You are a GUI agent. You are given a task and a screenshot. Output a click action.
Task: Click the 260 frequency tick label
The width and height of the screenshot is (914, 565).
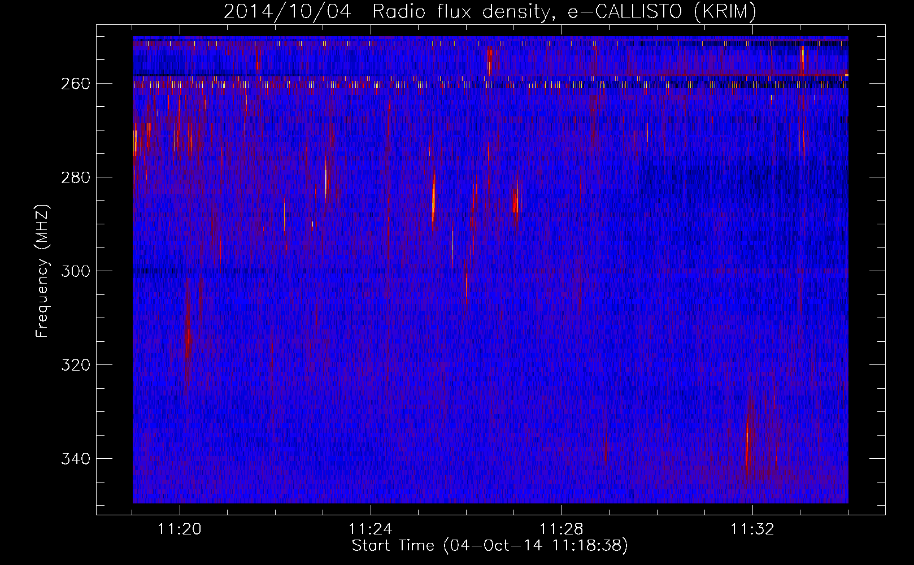(75, 84)
